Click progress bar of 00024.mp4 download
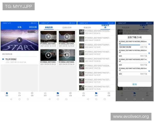154x123 pixels. 133,45
